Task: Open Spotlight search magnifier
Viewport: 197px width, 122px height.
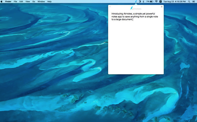Action: 189,2
